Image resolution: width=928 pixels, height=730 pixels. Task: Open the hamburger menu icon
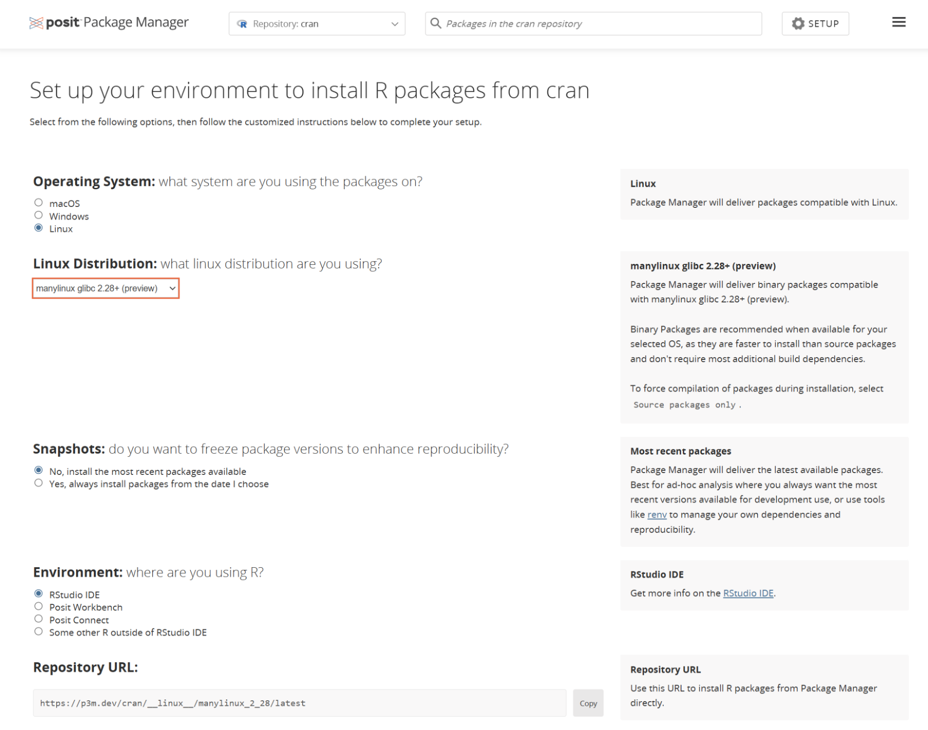[x=898, y=22]
